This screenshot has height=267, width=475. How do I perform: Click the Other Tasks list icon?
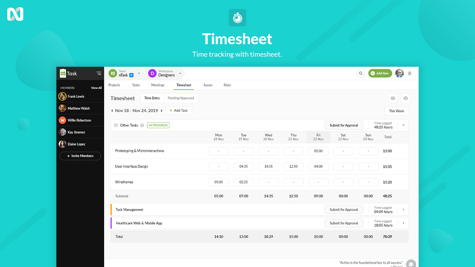click(x=116, y=125)
